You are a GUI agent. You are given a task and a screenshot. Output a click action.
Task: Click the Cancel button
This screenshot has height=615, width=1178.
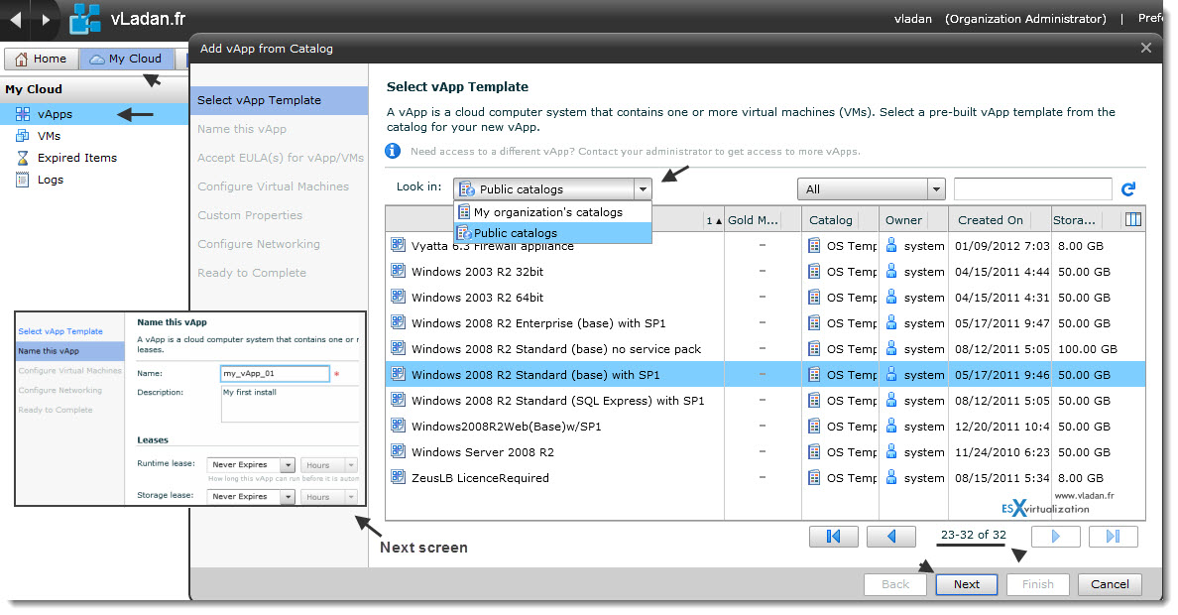pos(1110,584)
